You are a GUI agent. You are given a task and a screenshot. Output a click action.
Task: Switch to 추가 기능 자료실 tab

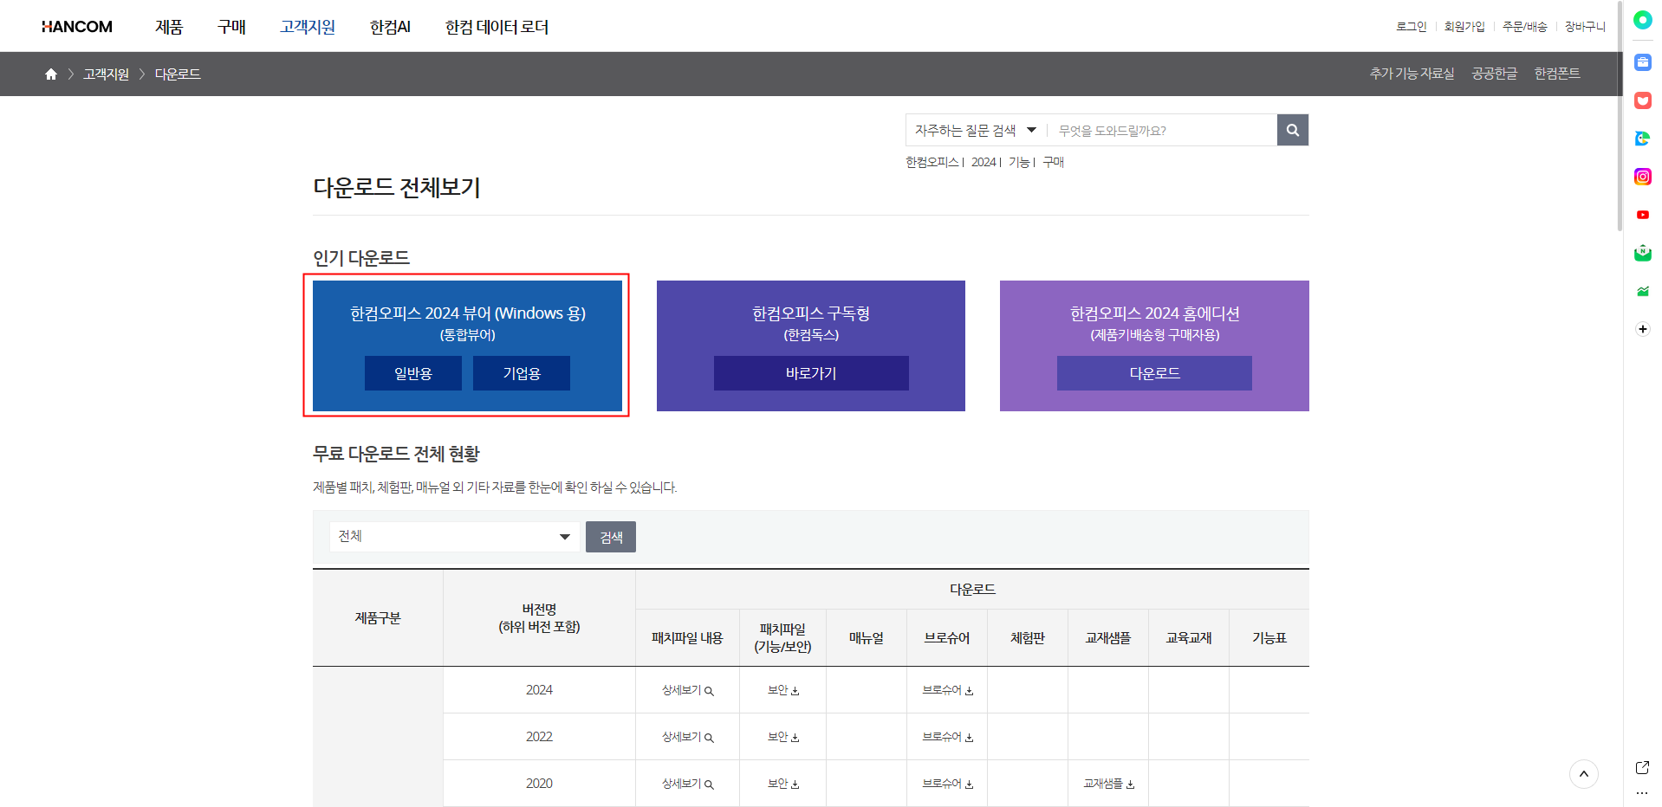click(x=1412, y=74)
